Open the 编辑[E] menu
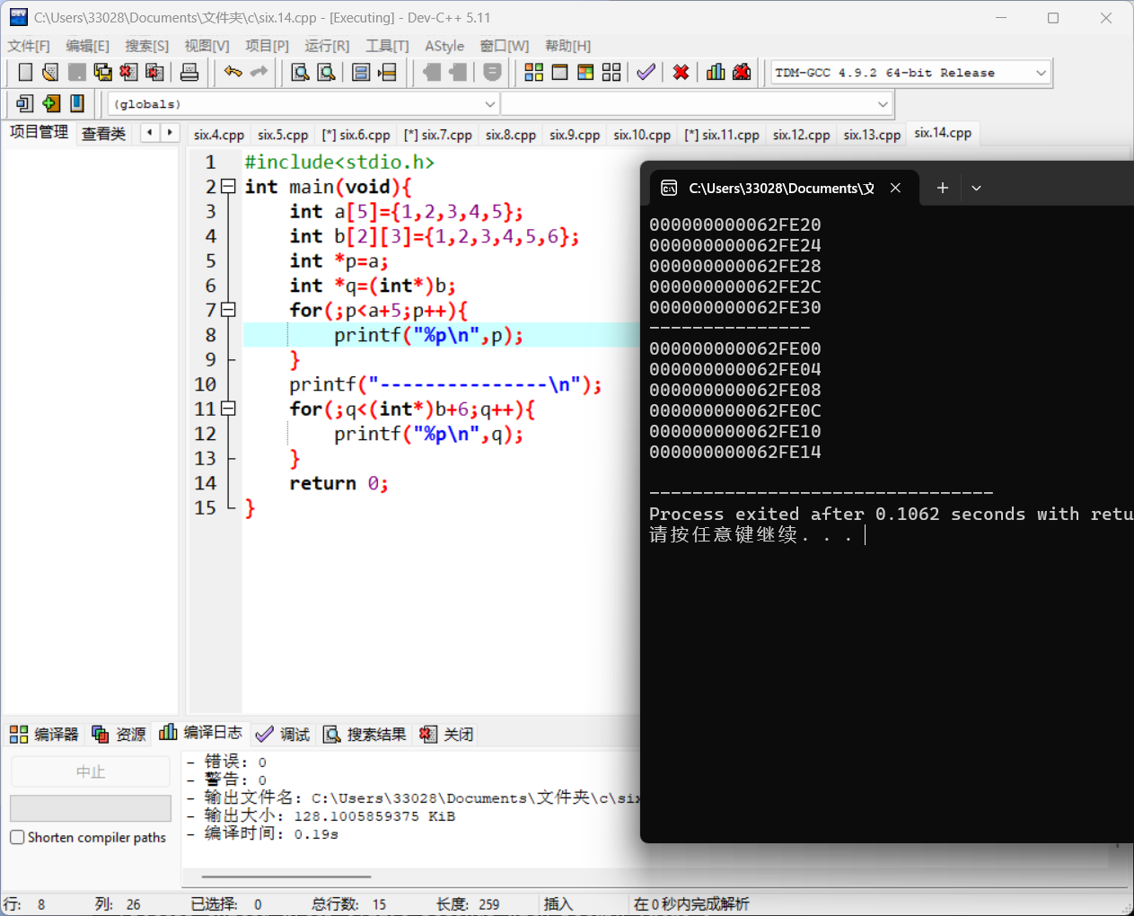This screenshot has width=1134, height=916. coord(87,46)
